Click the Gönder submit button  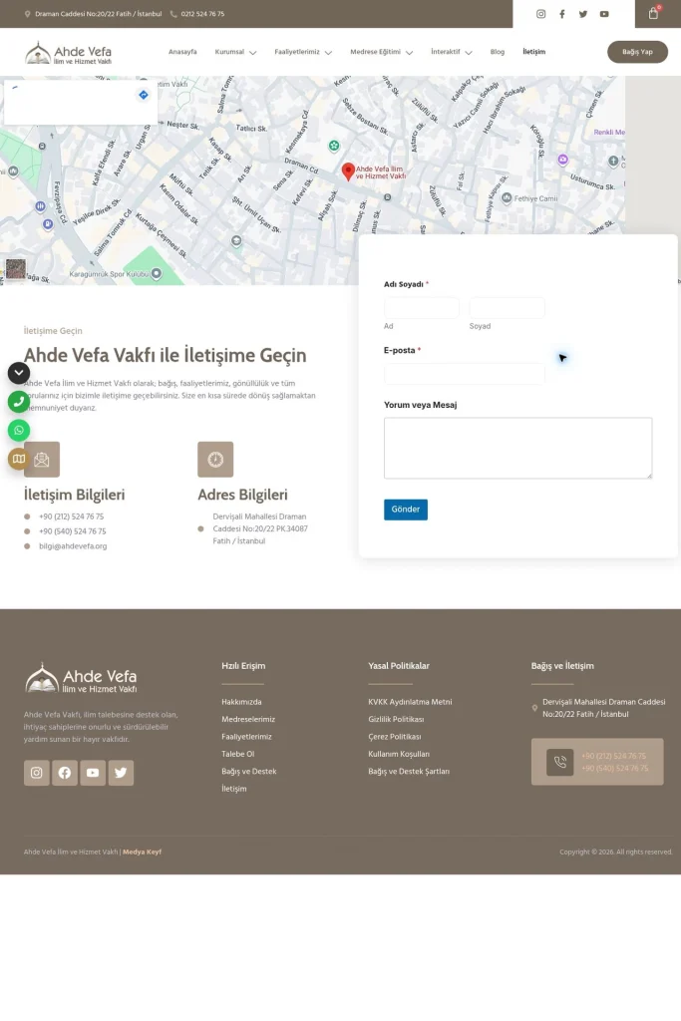406,510
